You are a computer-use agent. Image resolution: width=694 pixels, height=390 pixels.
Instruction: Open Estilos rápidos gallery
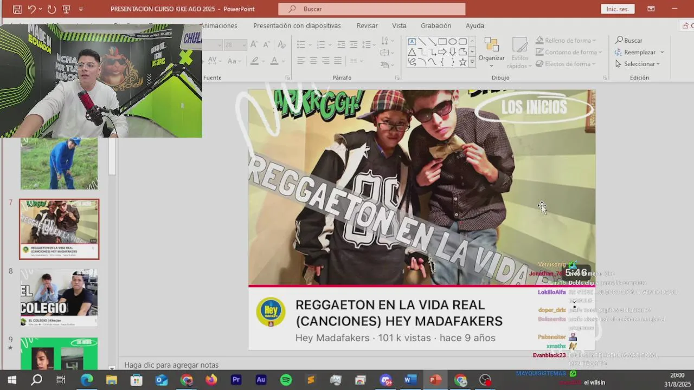pos(519,53)
